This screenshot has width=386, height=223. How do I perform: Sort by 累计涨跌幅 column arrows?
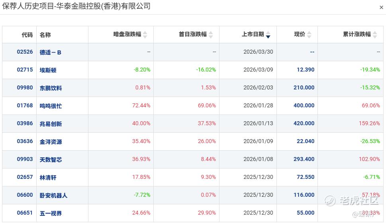point(375,35)
